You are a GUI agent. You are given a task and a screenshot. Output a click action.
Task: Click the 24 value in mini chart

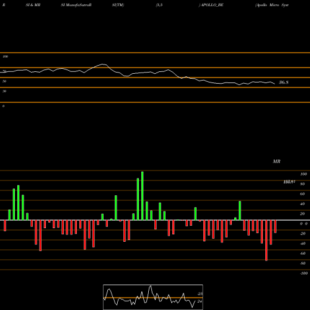click(x=200, y=301)
